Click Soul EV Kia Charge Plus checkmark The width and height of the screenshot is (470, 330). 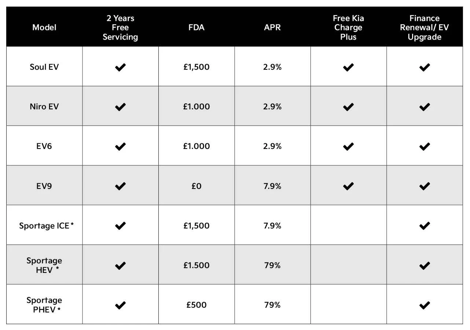coord(348,67)
